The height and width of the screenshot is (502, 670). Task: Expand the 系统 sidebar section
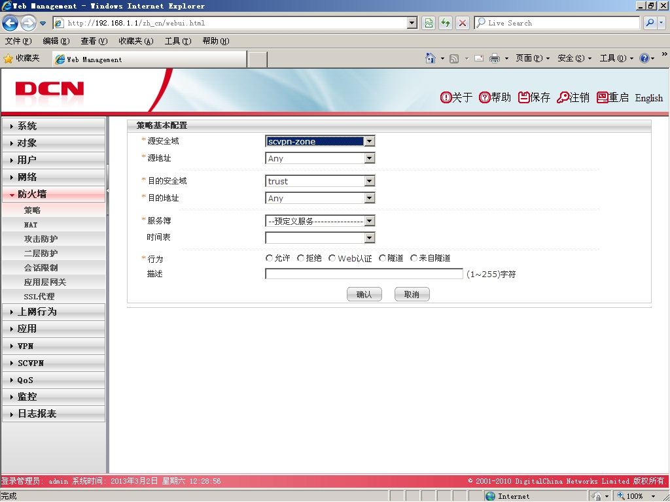(54, 126)
